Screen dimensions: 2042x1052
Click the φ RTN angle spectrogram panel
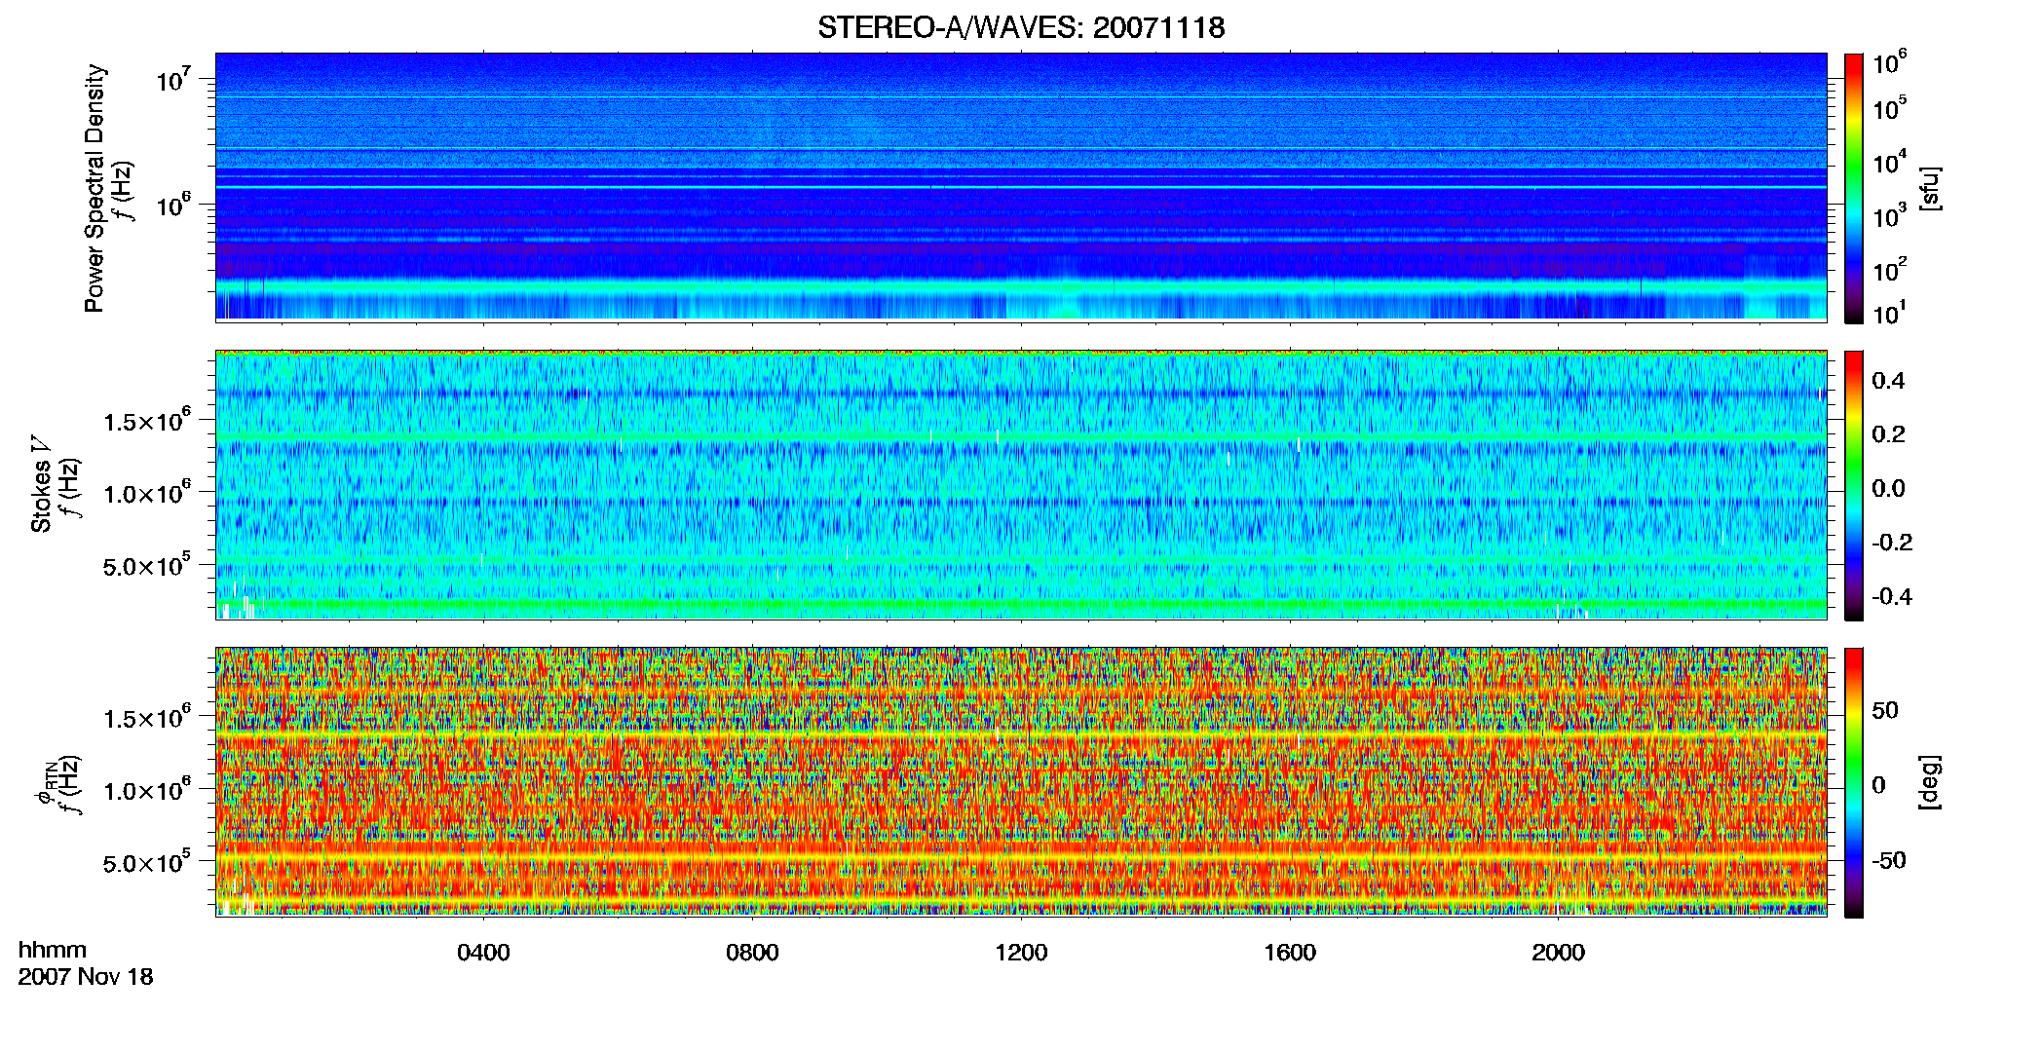(x=1021, y=781)
